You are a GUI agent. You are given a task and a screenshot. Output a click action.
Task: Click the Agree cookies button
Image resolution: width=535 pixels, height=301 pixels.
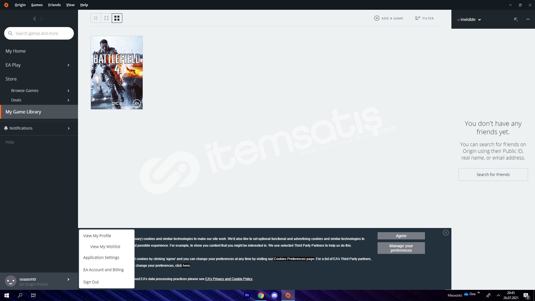pos(401,236)
